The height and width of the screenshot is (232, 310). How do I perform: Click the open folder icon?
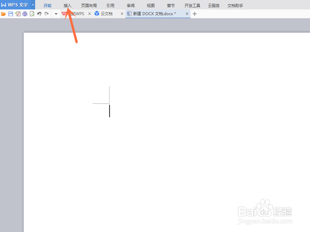[3, 14]
